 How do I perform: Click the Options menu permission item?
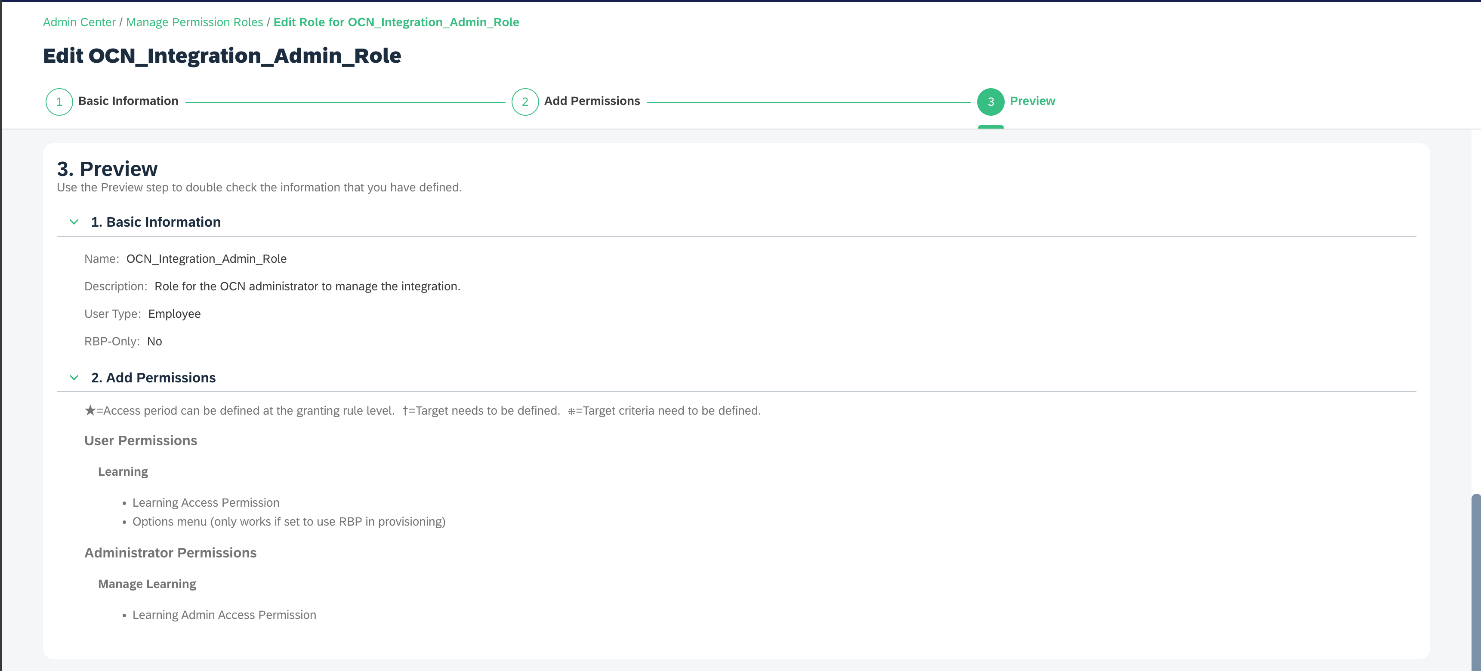click(289, 522)
